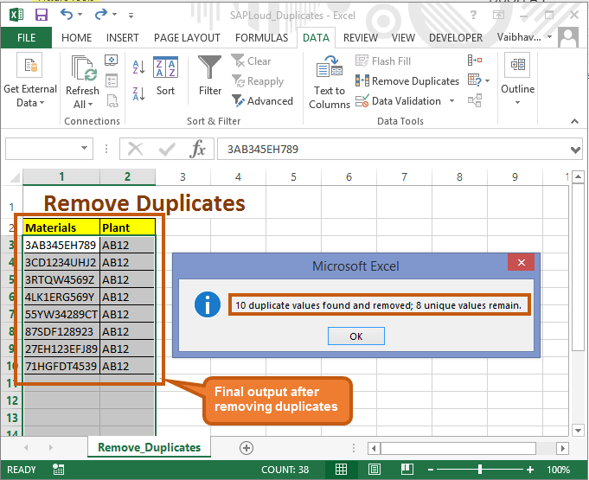Click the horizontal scrollbar right arrow

click(x=563, y=448)
